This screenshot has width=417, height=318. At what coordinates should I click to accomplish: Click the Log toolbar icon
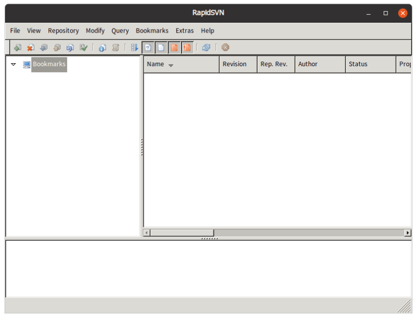click(116, 47)
